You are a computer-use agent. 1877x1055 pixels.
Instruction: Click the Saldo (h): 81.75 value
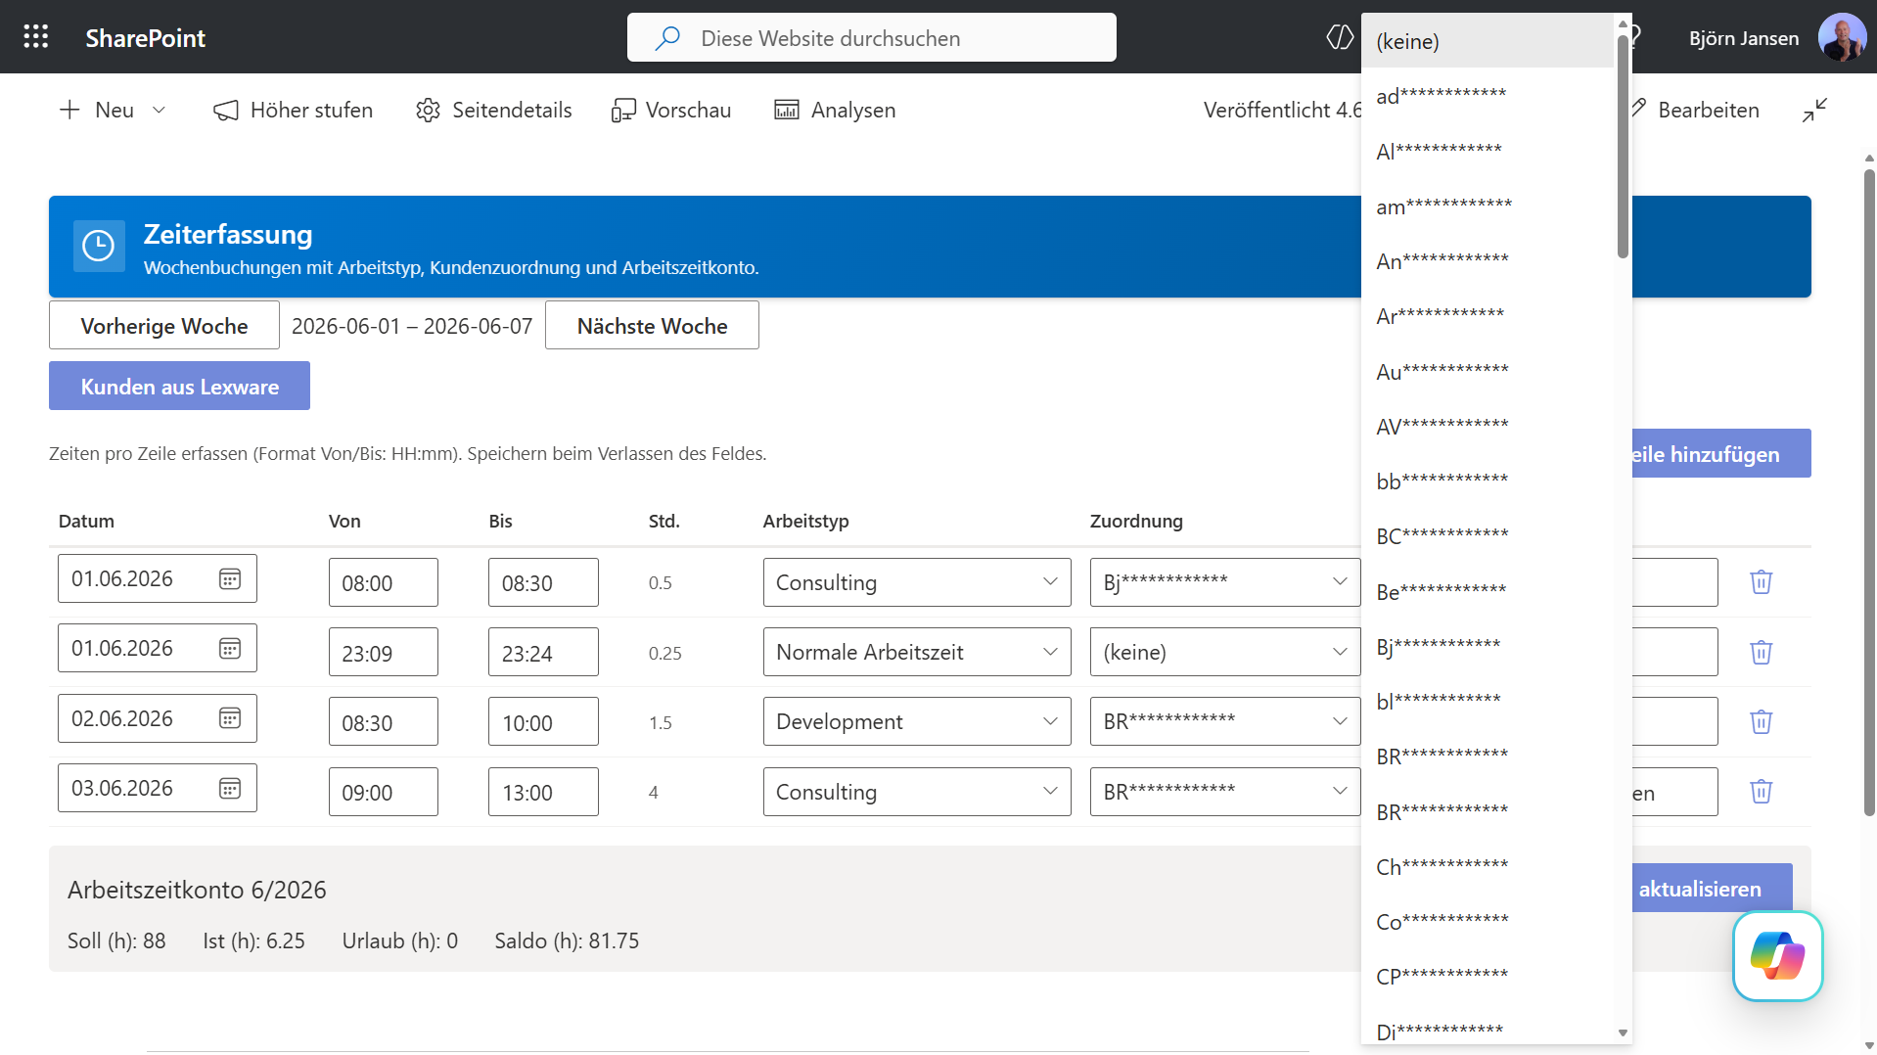[x=567, y=940]
